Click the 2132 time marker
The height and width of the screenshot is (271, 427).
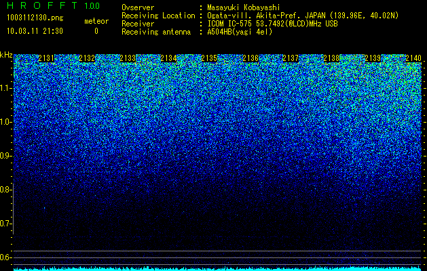[x=87, y=58]
